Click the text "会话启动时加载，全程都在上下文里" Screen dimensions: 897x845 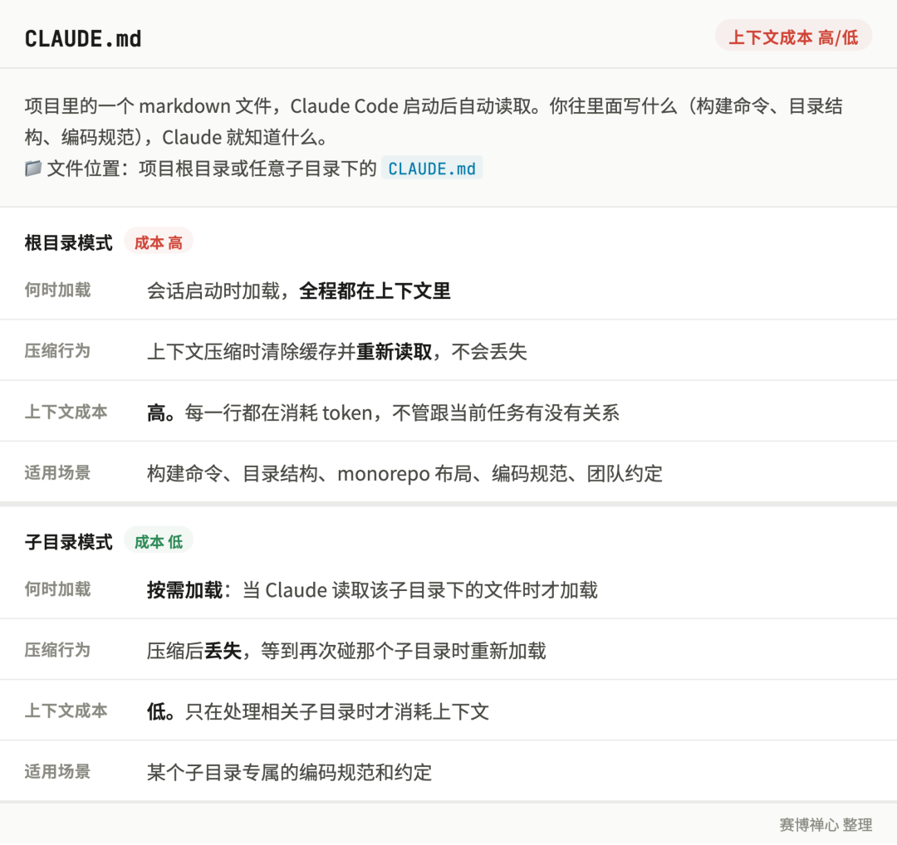(299, 291)
